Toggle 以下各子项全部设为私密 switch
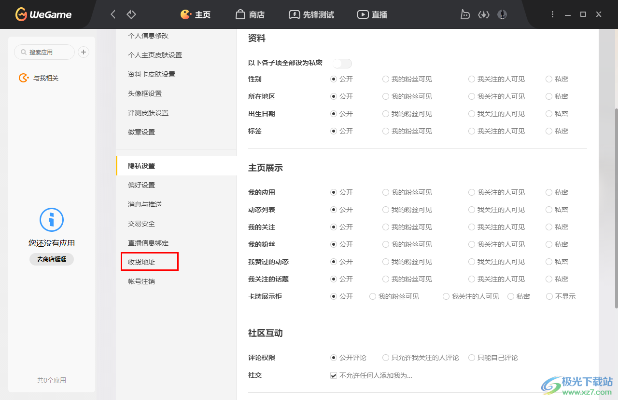This screenshot has height=400, width=618. point(342,63)
